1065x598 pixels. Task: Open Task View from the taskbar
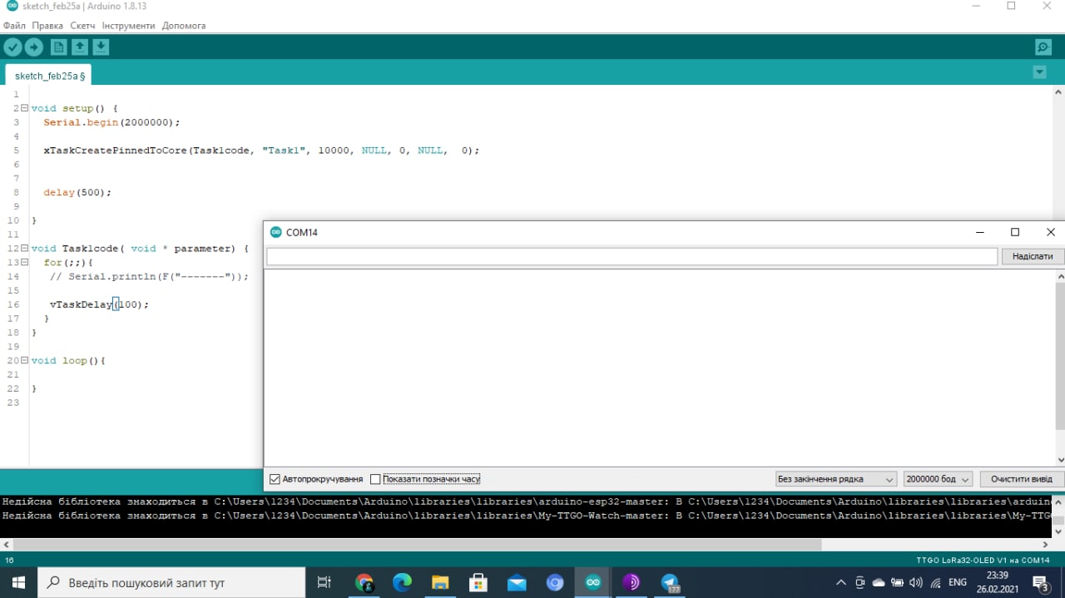[x=324, y=582]
